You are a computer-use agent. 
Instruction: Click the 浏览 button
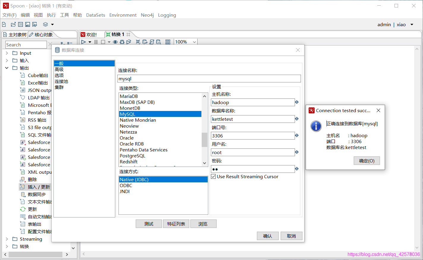coord(203,224)
